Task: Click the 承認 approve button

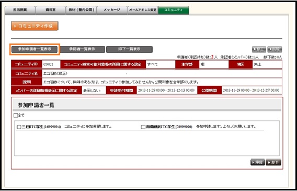Action: click(258, 162)
